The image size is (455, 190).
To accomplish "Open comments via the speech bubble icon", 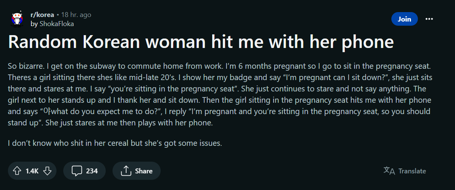I will (x=77, y=171).
